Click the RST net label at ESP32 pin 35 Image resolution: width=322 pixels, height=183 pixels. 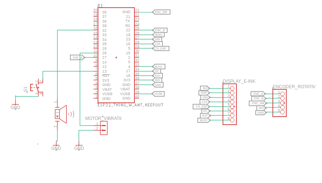coord(157,76)
